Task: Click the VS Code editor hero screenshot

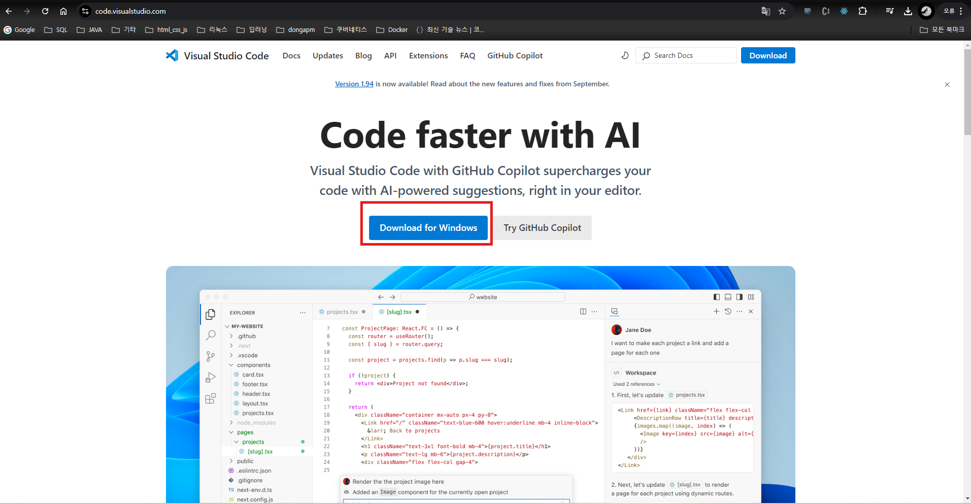Action: coord(480,385)
